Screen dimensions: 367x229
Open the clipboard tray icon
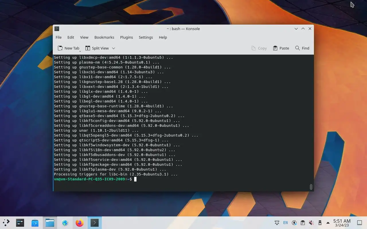tap(303, 223)
